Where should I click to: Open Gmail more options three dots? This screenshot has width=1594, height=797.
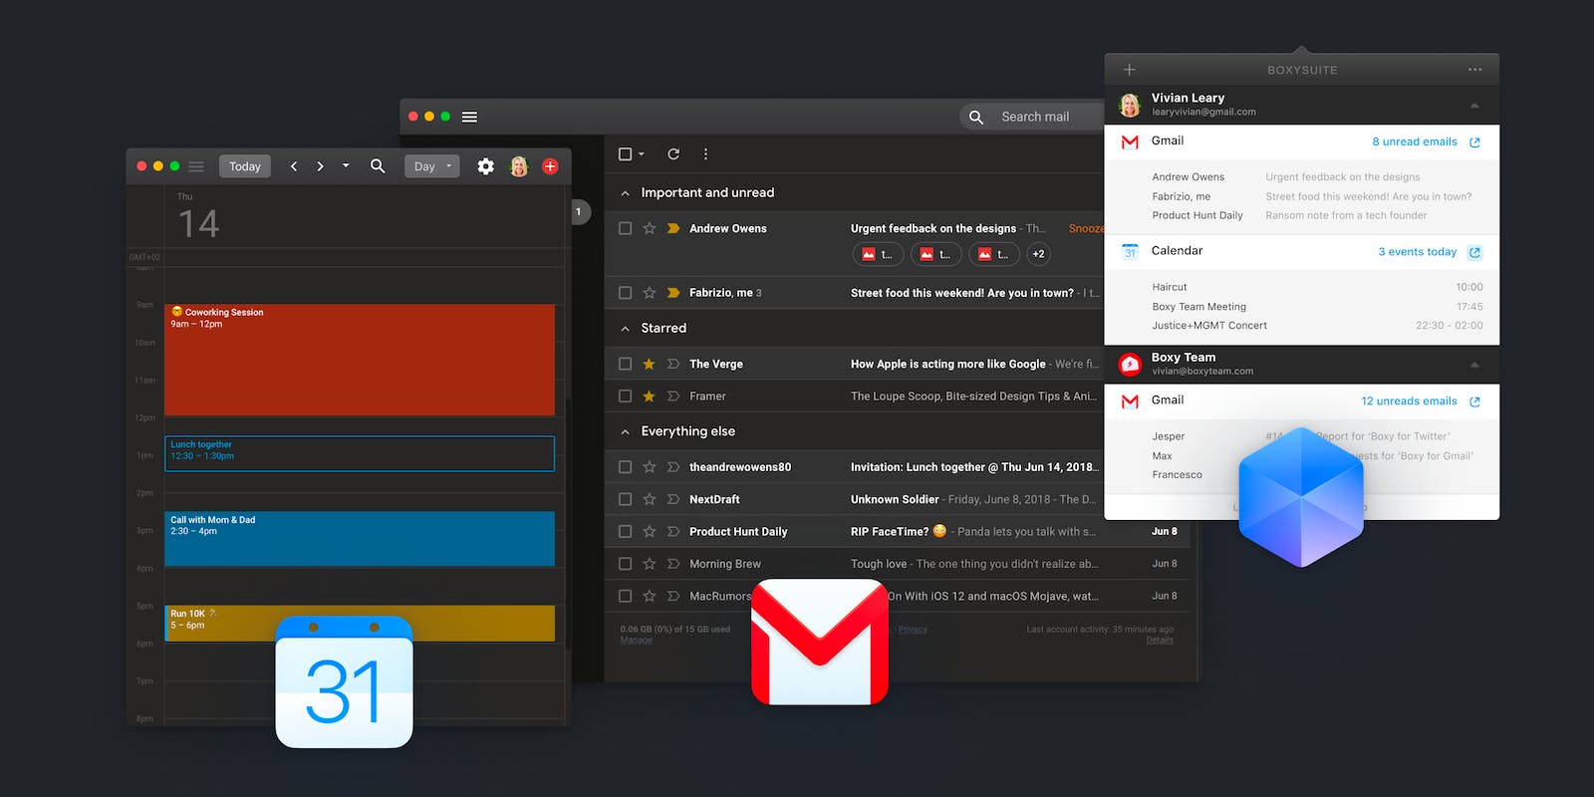705,154
